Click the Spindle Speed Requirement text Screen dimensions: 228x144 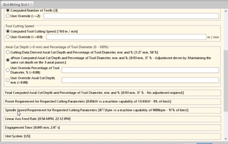[97, 110]
